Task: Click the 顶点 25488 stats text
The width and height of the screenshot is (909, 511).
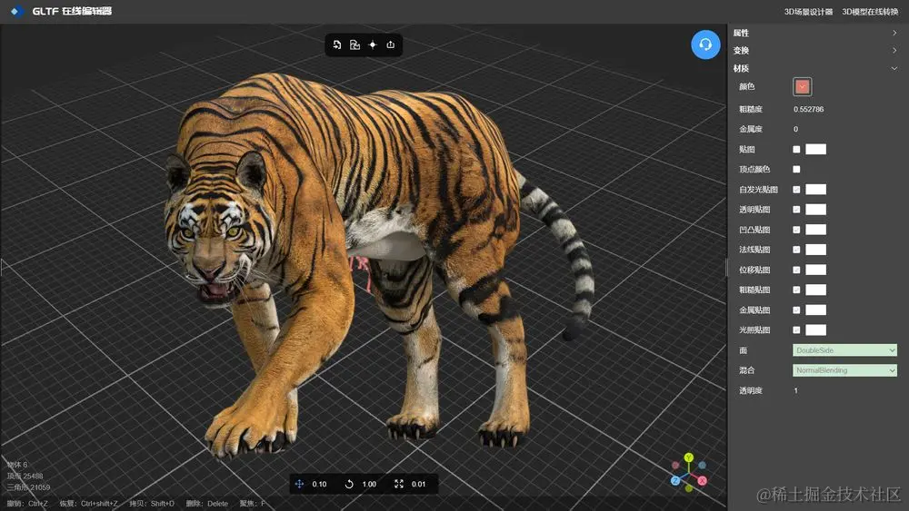Action: click(25, 476)
